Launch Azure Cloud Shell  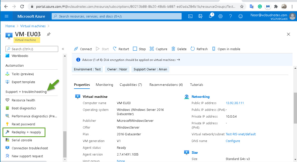pyautogui.click(x=190, y=16)
